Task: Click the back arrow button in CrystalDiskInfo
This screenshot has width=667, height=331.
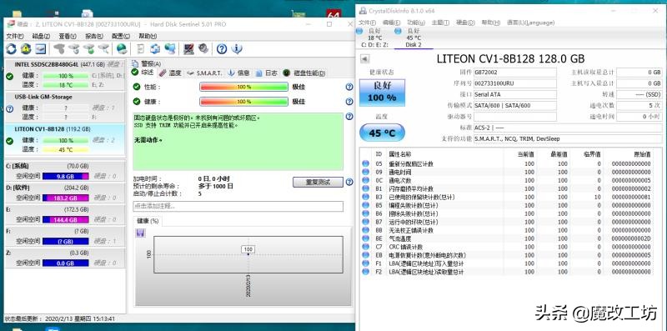Action: click(x=364, y=58)
